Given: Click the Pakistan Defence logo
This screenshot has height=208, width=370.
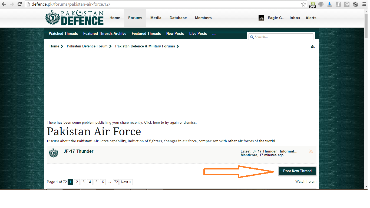Looking at the screenshot, I should click(x=74, y=18).
